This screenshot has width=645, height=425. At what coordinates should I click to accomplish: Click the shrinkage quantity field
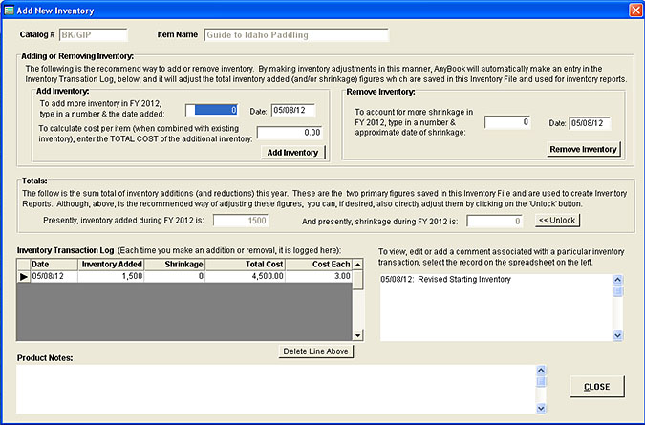[x=507, y=122]
